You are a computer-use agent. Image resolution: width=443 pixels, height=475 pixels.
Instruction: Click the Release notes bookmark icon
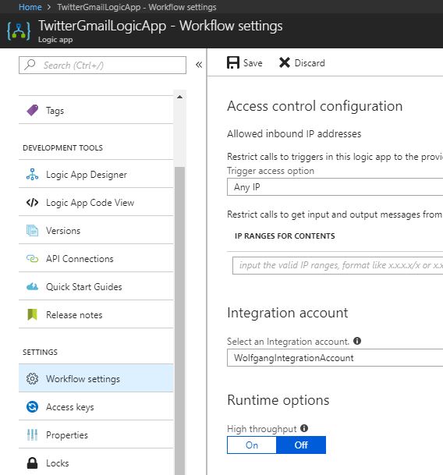coord(33,315)
